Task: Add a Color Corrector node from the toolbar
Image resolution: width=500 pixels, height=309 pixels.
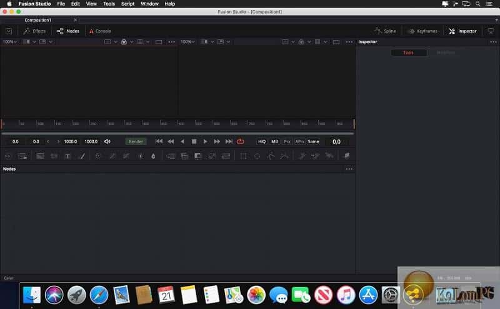Action: [x=98, y=156]
